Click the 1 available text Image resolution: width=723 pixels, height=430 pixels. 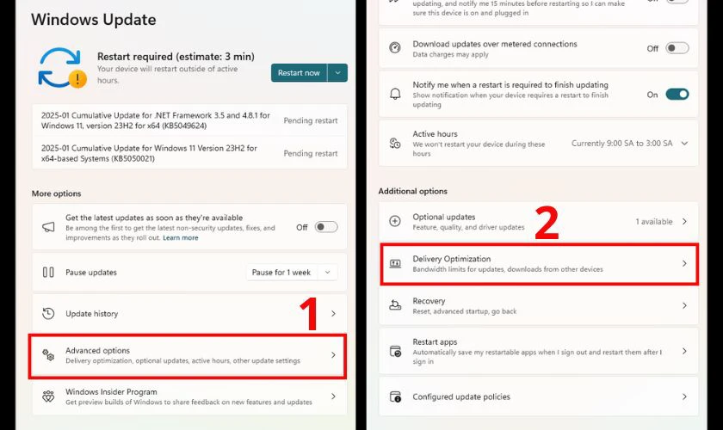(x=654, y=222)
